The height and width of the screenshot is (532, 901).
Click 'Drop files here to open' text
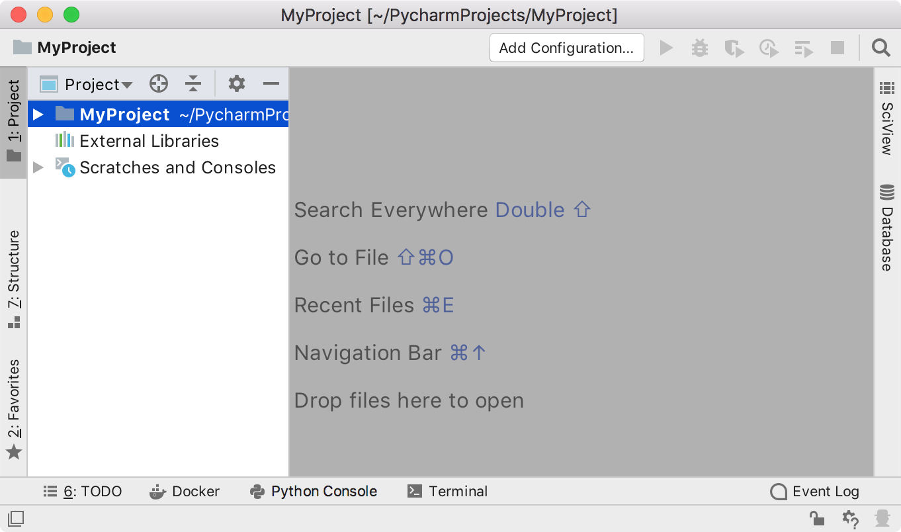(x=409, y=400)
